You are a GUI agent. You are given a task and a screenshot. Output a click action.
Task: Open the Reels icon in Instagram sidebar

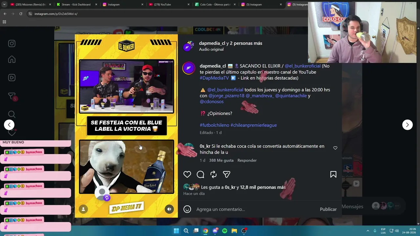coord(12,78)
